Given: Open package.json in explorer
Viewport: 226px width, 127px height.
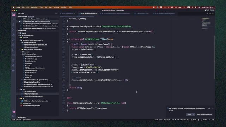Looking at the screenshot, I should pos(27,103).
